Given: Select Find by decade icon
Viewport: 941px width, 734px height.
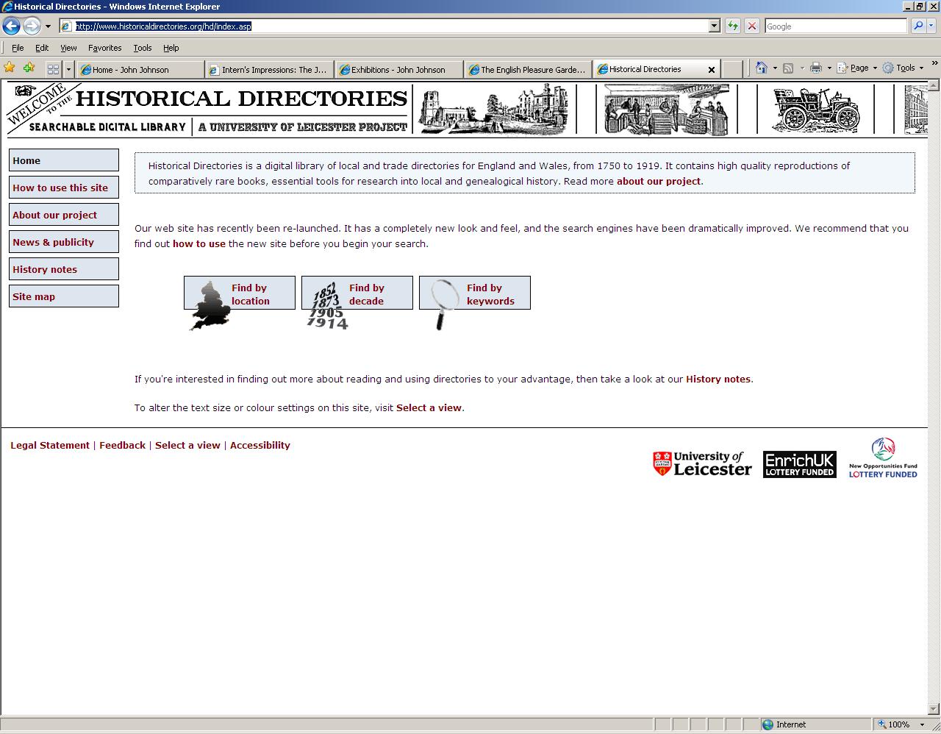Looking at the screenshot, I should [326, 302].
